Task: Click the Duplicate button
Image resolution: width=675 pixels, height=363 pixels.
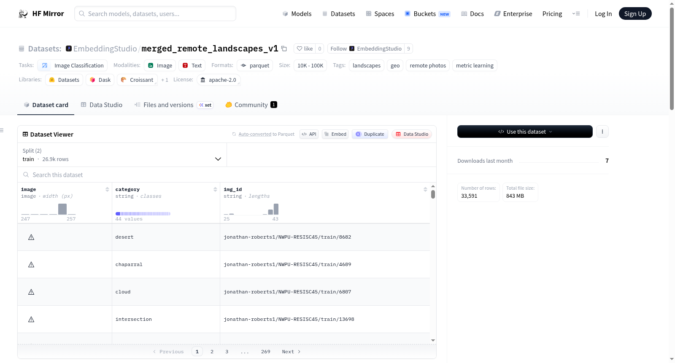Action: click(370, 134)
